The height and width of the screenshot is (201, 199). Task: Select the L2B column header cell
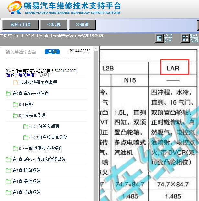point(124,68)
